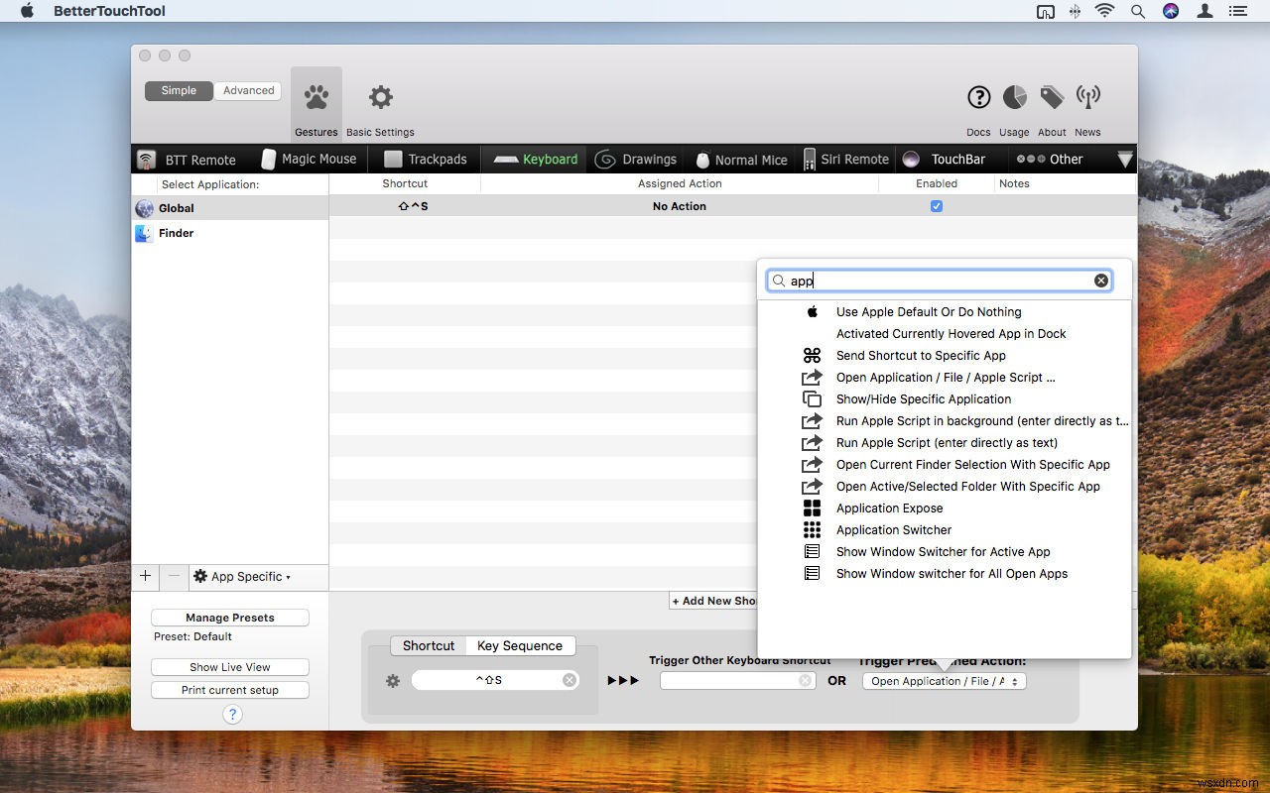Switch to Advanced mode

(247, 90)
